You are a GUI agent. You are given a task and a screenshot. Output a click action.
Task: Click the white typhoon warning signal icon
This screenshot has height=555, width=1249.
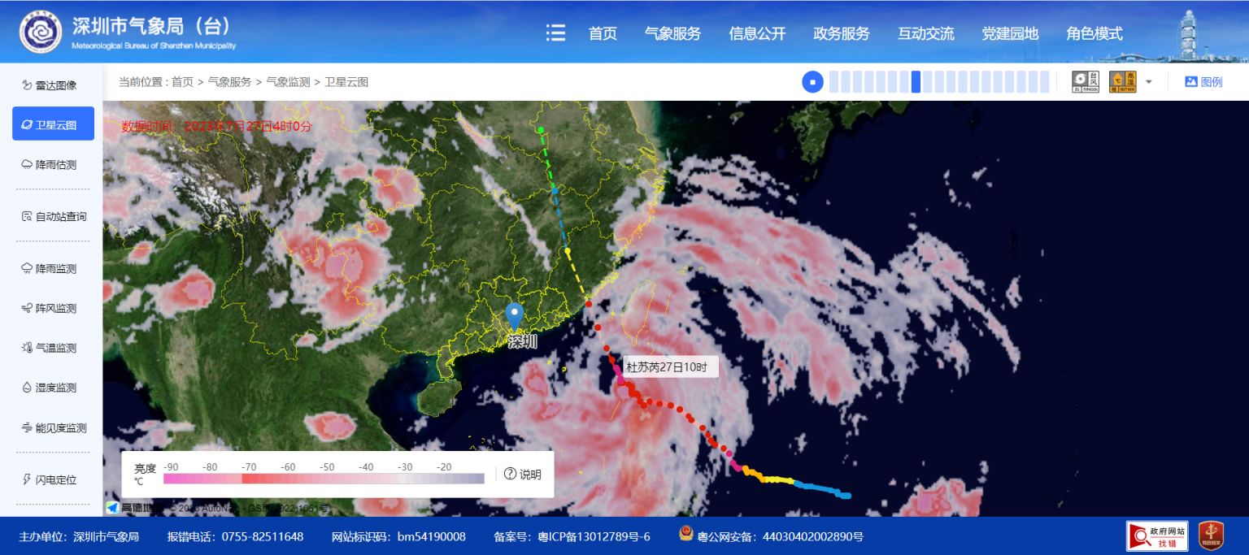coord(1085,81)
